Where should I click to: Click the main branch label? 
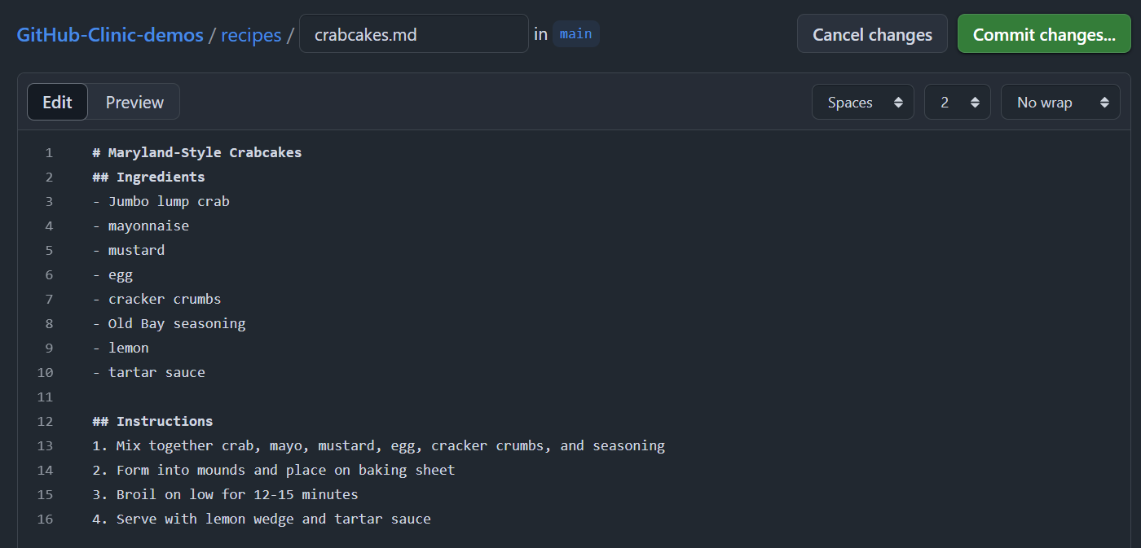coord(576,34)
